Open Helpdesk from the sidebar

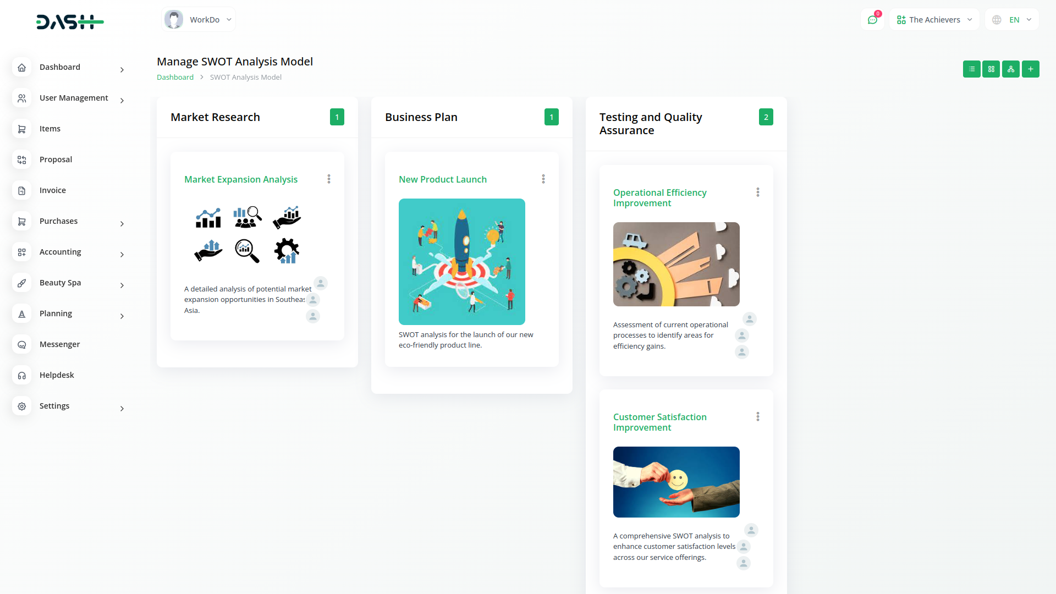coord(57,375)
